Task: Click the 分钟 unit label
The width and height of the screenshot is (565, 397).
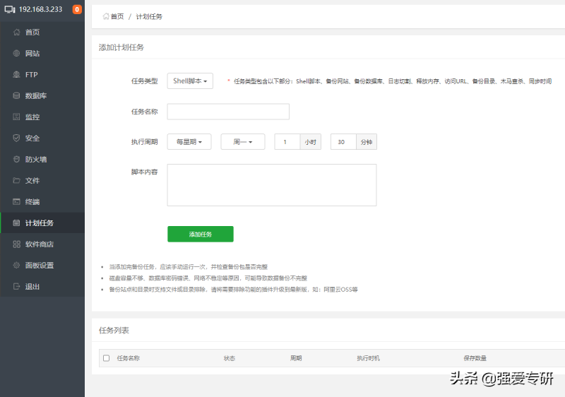Action: point(367,142)
